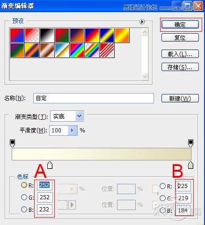
Task: Select the G radio button in group B
Action: pyautogui.click(x=162, y=198)
